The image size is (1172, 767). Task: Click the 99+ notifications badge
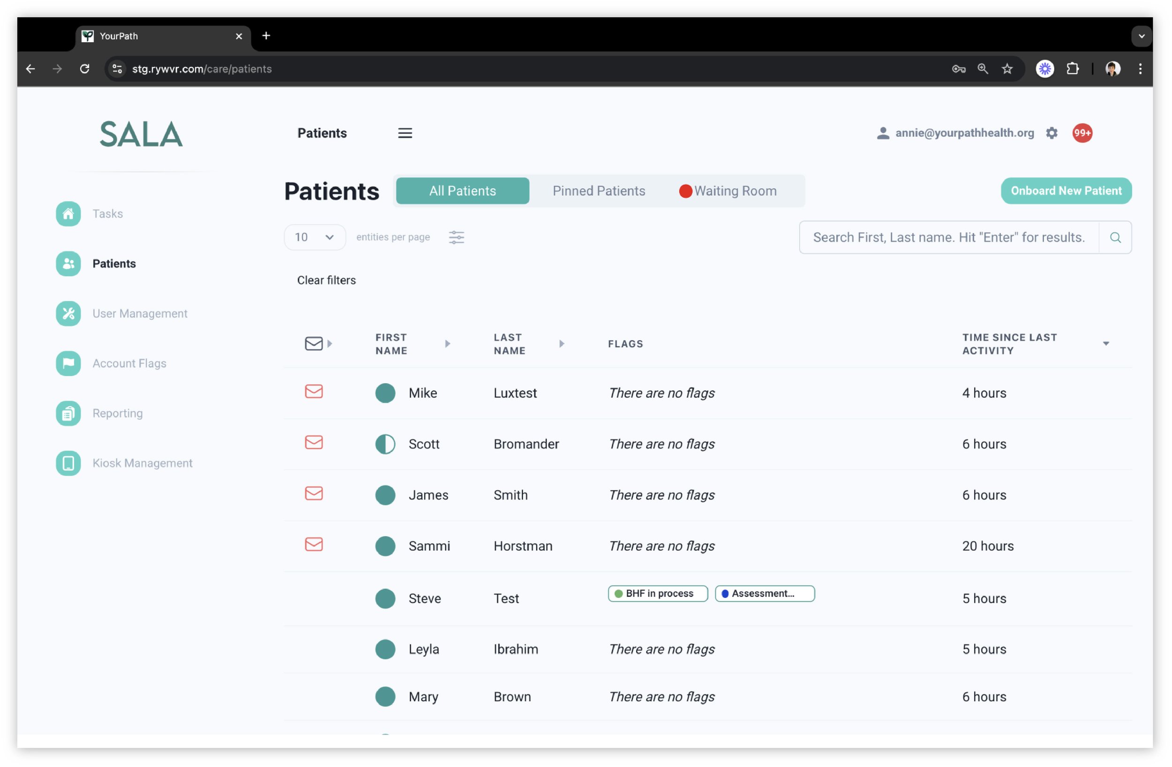coord(1082,133)
